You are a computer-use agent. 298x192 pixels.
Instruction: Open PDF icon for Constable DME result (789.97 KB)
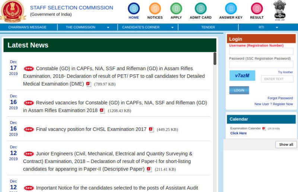tap(89, 84)
